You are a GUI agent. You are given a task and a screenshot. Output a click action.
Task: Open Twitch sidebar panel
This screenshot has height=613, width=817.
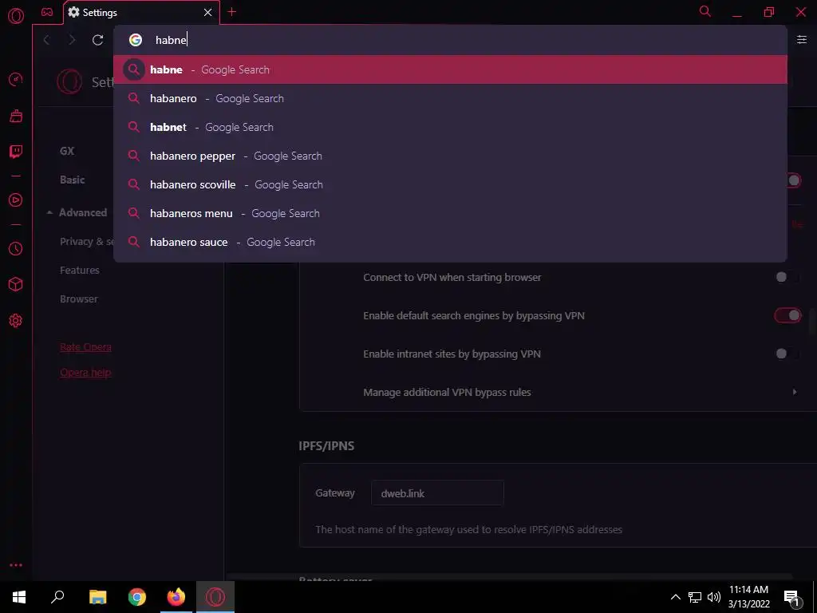coord(16,152)
